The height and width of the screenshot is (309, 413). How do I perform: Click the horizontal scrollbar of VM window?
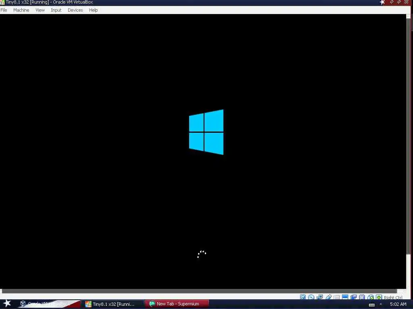[x=199, y=291]
